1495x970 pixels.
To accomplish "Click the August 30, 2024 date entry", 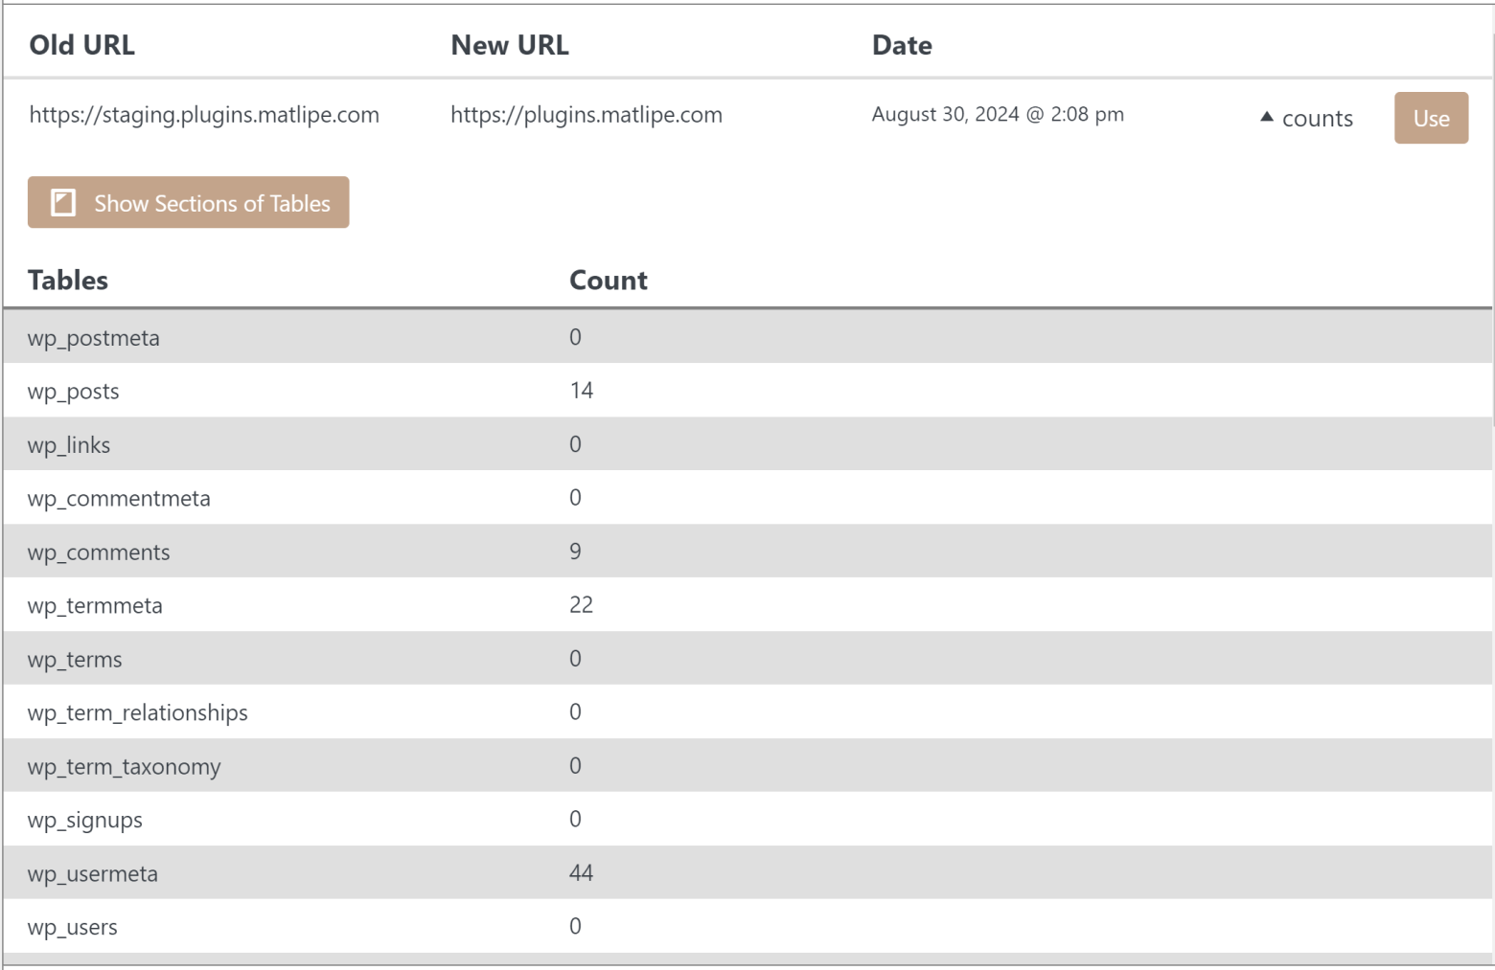I will click(997, 115).
